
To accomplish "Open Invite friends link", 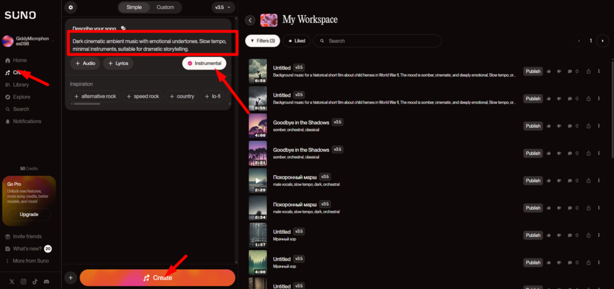I will (23, 236).
